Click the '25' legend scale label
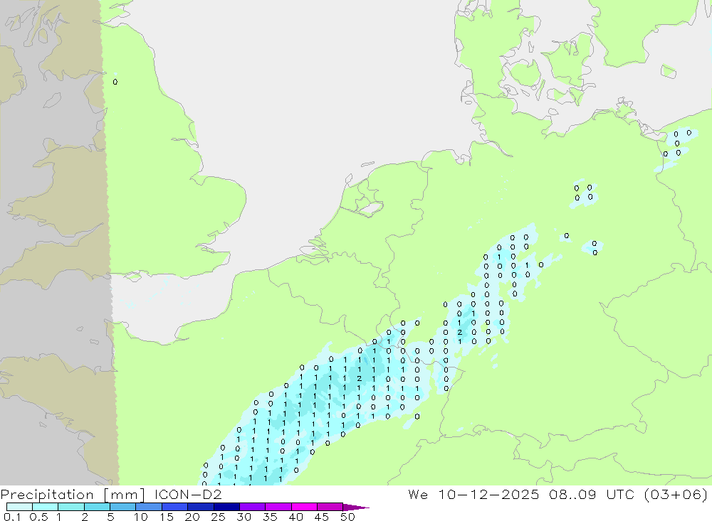The image size is (712, 521). click(219, 517)
